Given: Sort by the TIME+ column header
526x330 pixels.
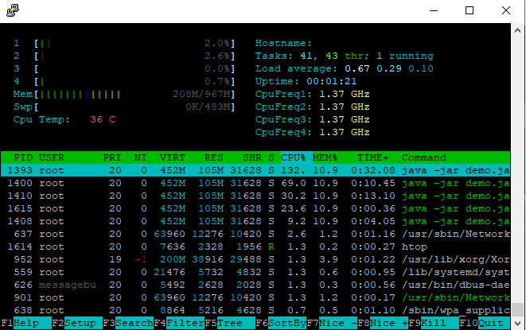Looking at the screenshot, I should coord(372,157).
